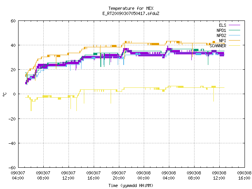Click the x-axis tick 090308 00:00
Viewport: 252px width, 189px height.
pyautogui.click(x=143, y=176)
